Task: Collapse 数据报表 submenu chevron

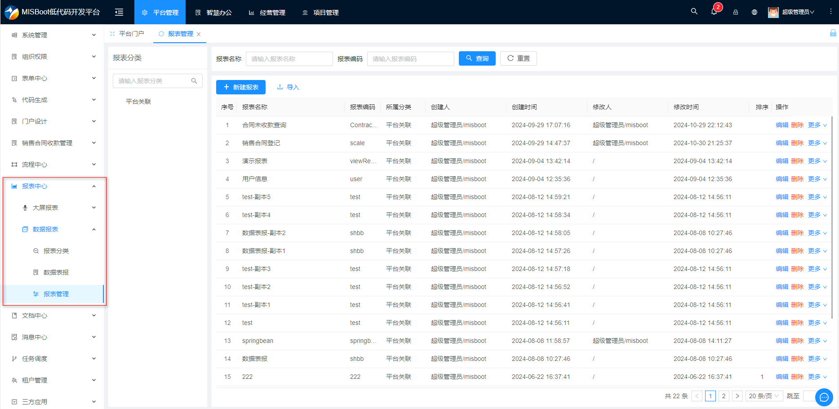Action: (94, 229)
